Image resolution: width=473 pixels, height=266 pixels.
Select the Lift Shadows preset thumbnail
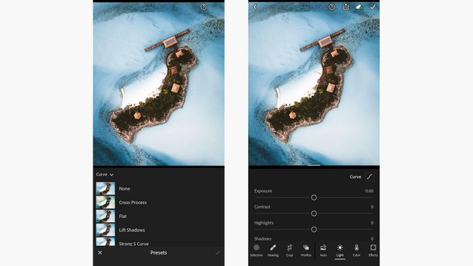(105, 230)
